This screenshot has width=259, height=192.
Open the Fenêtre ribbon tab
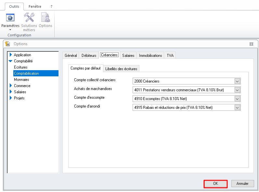coord(35,6)
